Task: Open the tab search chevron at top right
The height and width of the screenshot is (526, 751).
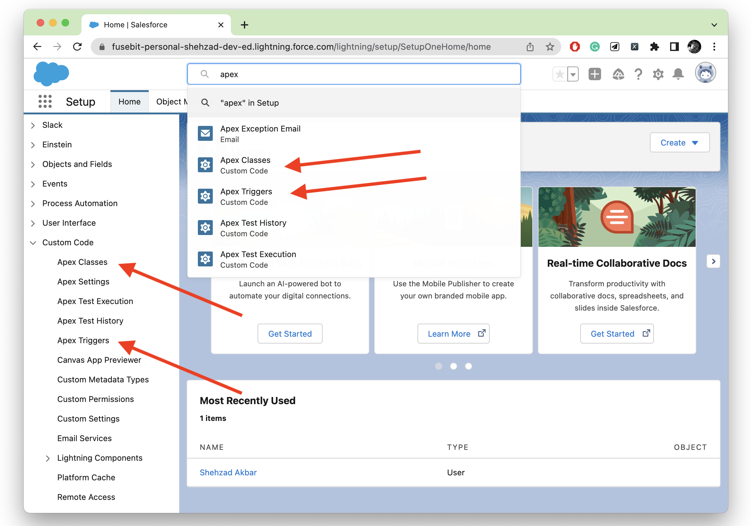Action: click(714, 25)
